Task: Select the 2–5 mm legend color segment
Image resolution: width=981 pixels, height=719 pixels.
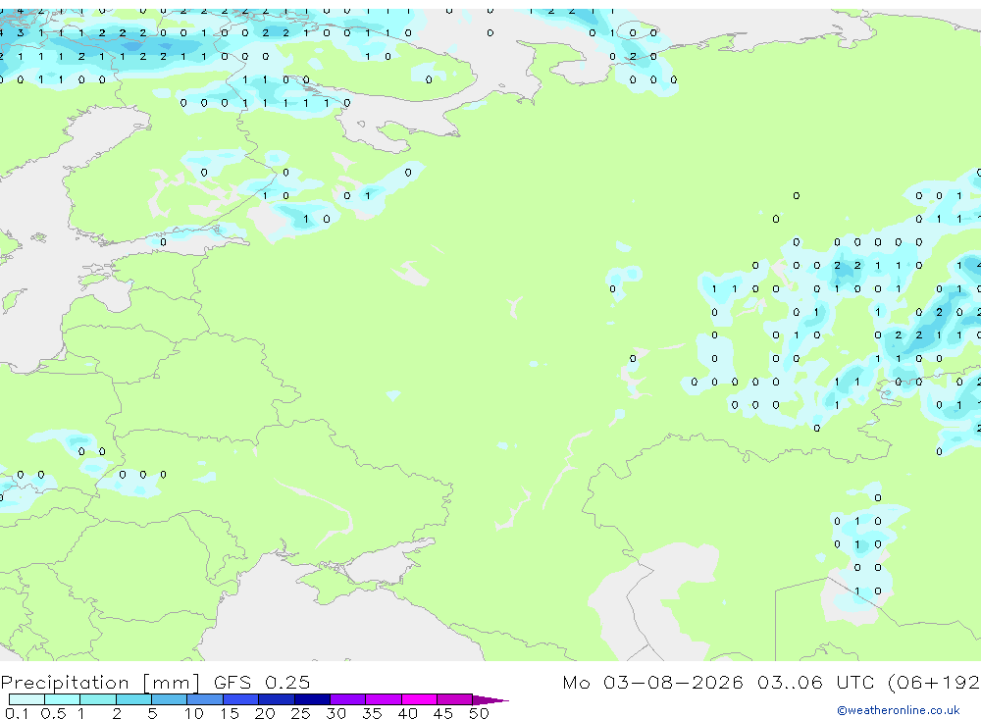Action: point(133,699)
